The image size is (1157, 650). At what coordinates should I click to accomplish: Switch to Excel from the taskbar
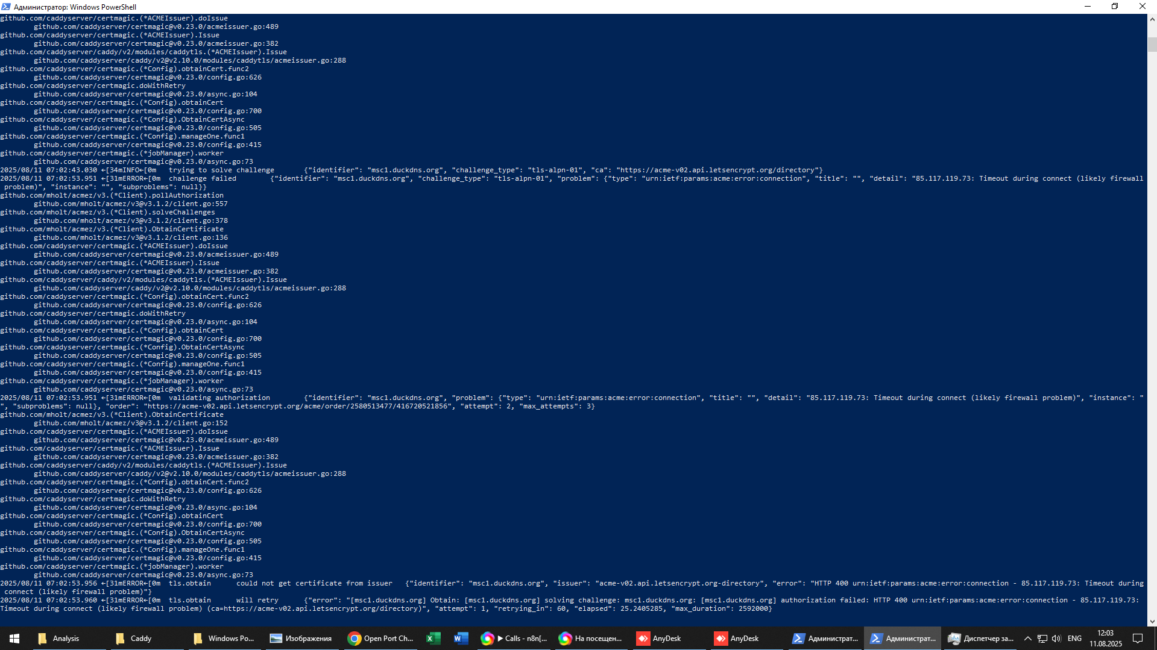[433, 639]
